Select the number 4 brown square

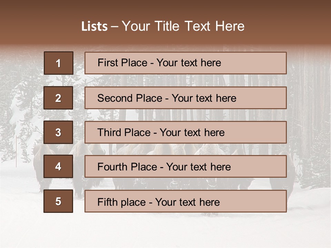pyautogui.click(x=58, y=166)
